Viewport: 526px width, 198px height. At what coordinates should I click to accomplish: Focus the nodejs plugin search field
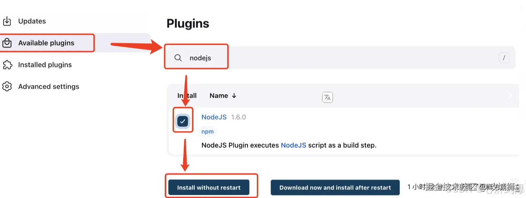(x=310, y=58)
